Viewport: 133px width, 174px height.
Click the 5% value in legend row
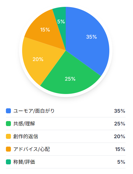coord(121,162)
